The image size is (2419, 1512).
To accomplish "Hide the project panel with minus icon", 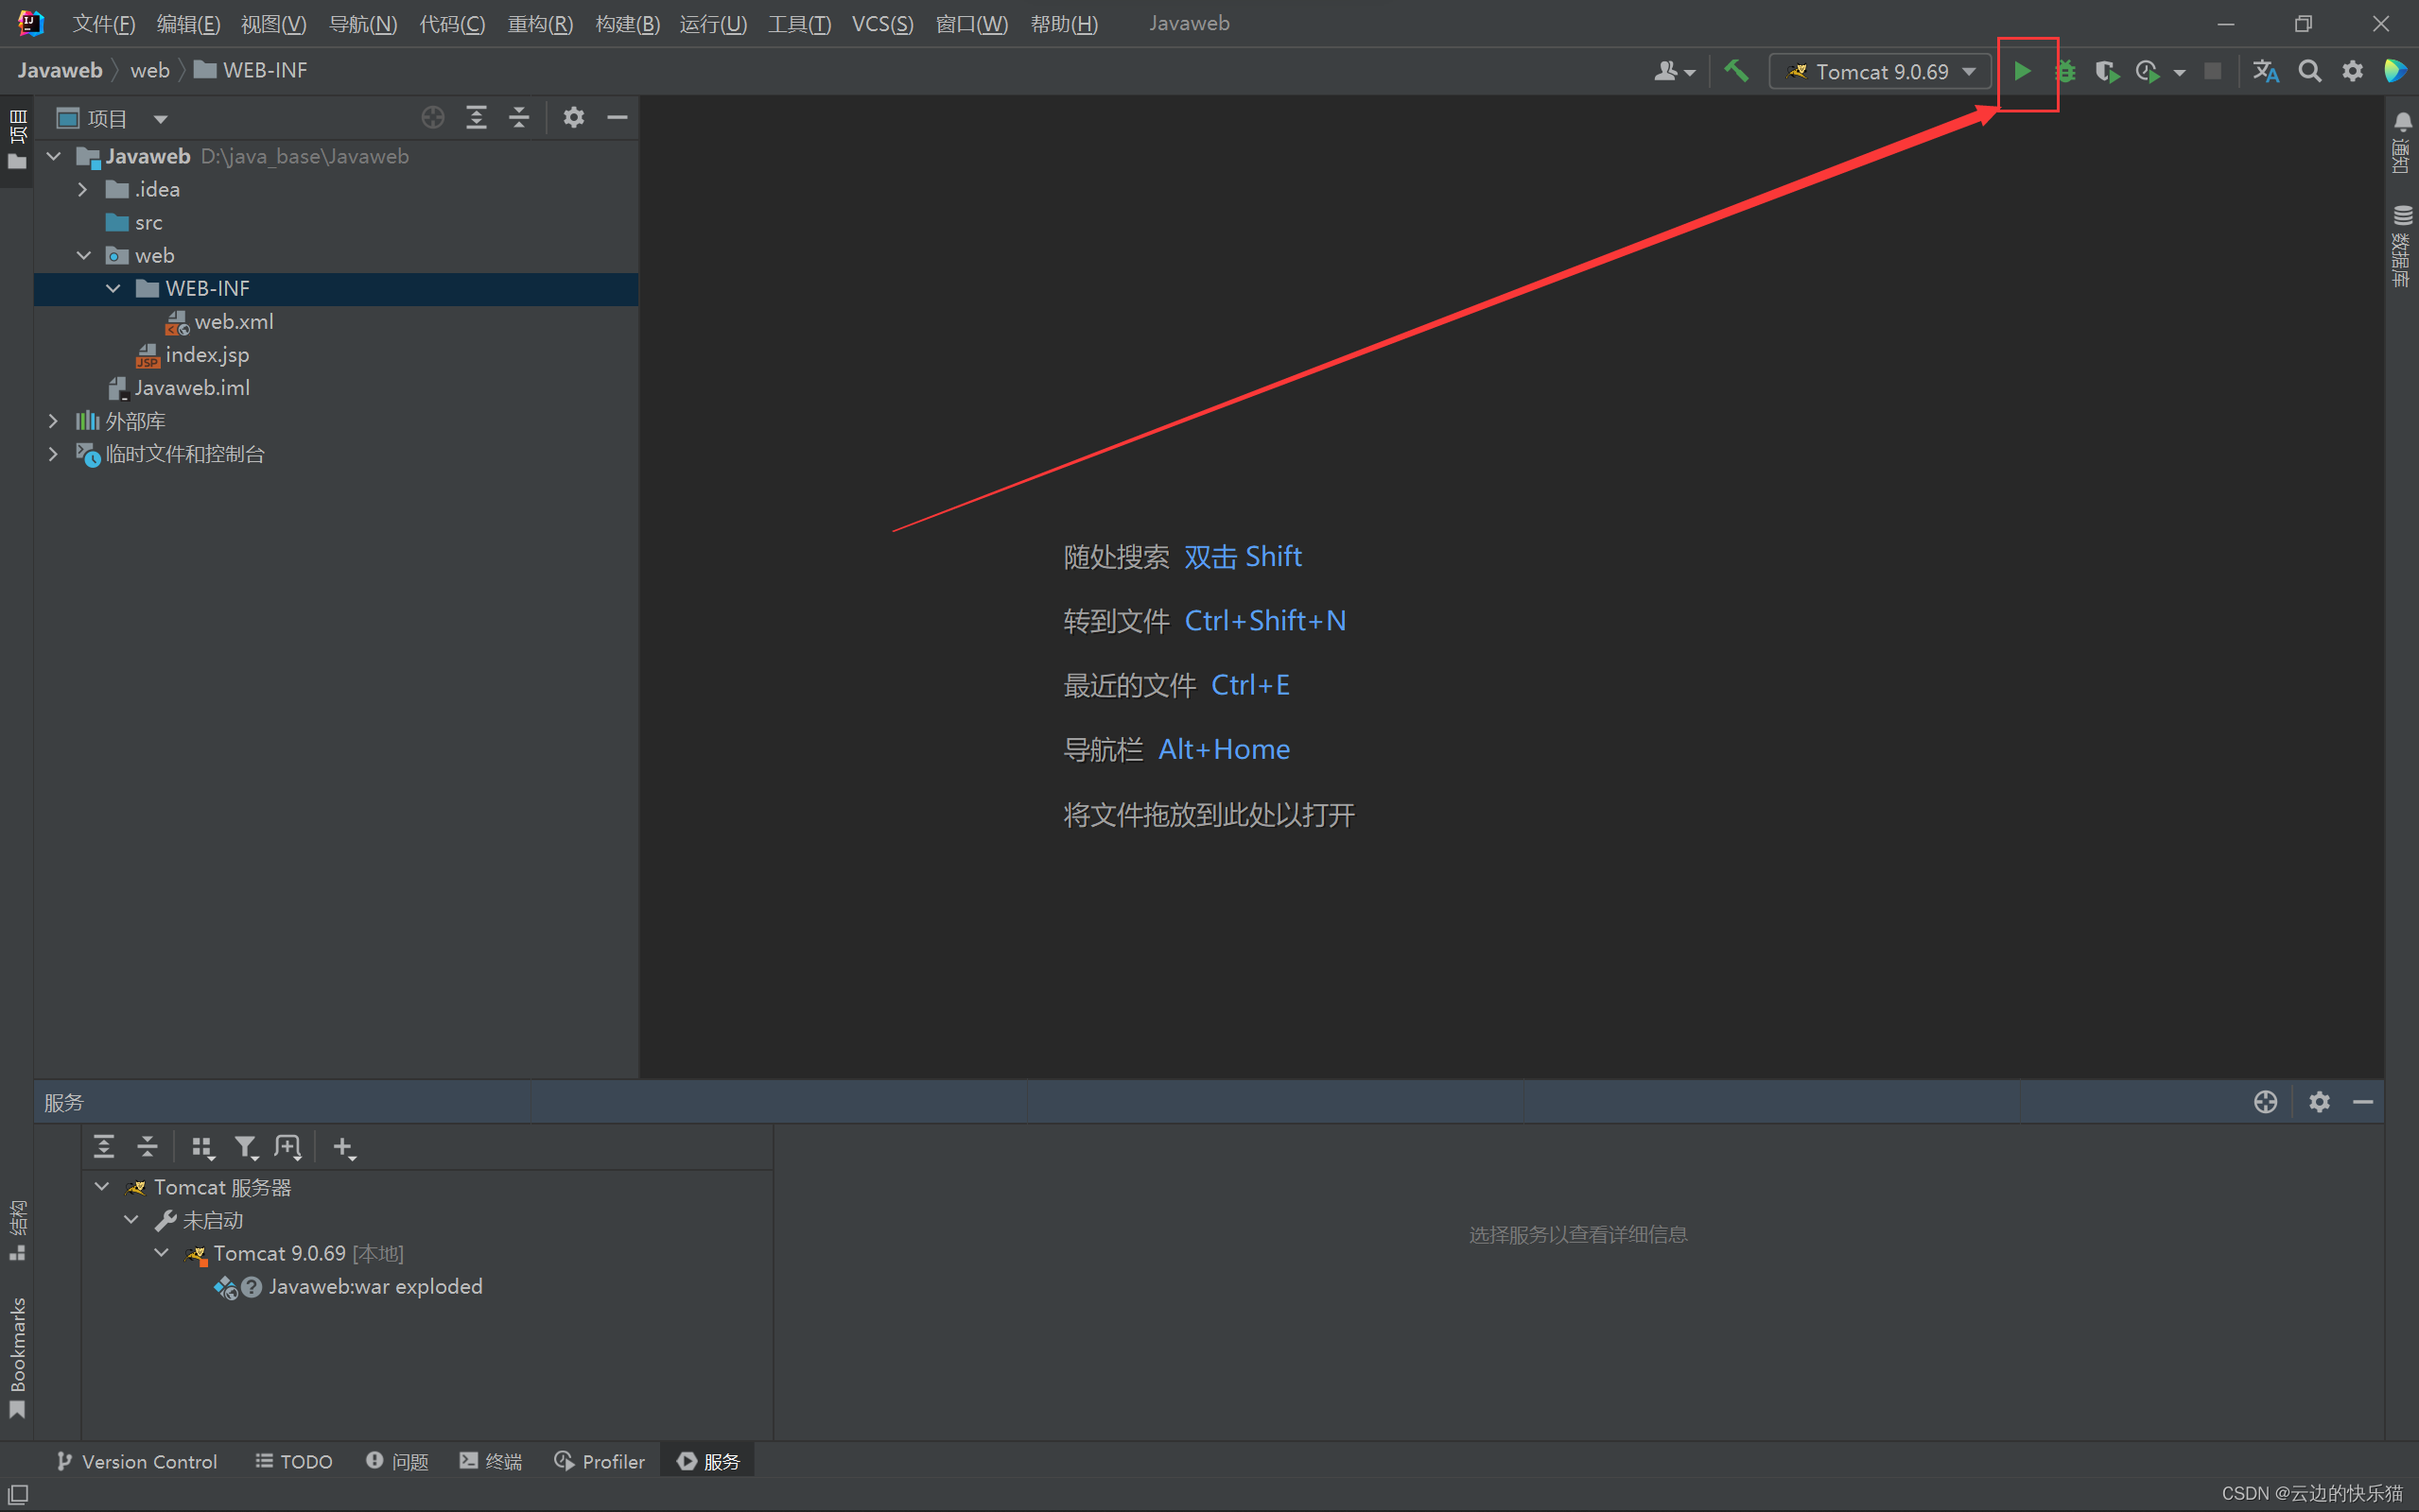I will (x=618, y=118).
